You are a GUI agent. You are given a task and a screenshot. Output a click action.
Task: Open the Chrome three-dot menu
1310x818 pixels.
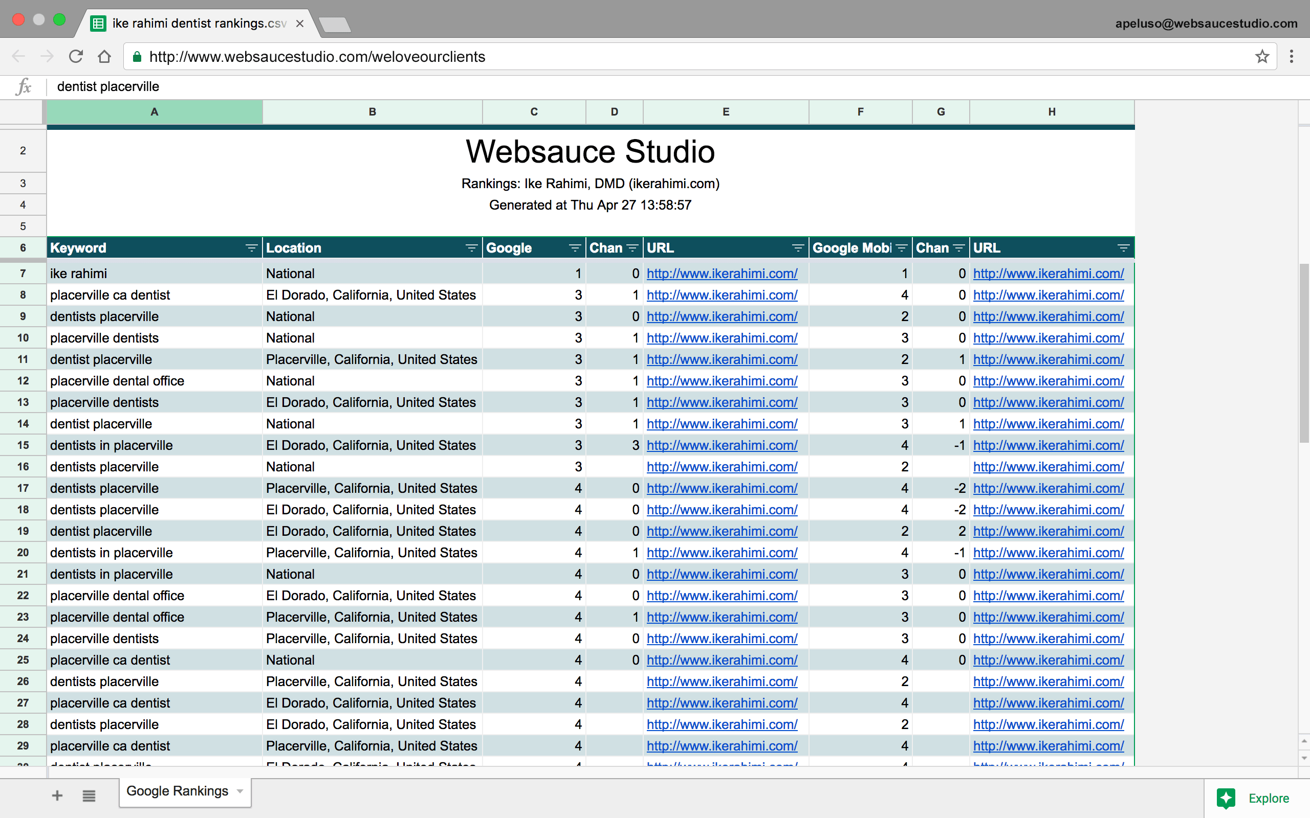[x=1292, y=56]
